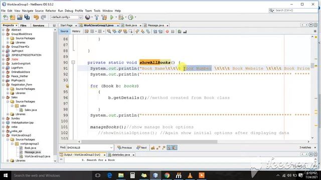Toggle Wrap Around in Find bar
Image resolution: width=321 pixels, height=180 pixels.
[x=175, y=147]
